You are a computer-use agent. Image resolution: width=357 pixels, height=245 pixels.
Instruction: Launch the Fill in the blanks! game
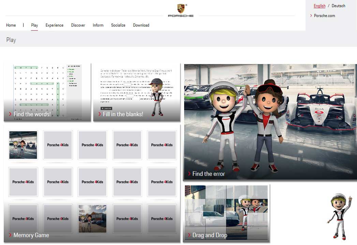tap(123, 114)
